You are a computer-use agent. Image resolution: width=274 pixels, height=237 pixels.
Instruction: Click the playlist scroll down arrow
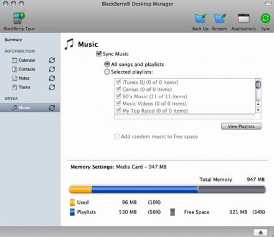click(258, 110)
